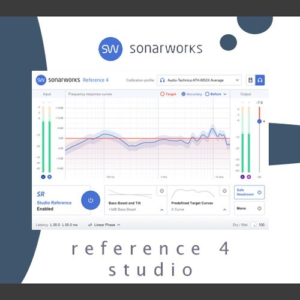Image resolution: width=300 pixels, height=300 pixels.
Task: Click the input right channel indicator
Action: point(49,177)
